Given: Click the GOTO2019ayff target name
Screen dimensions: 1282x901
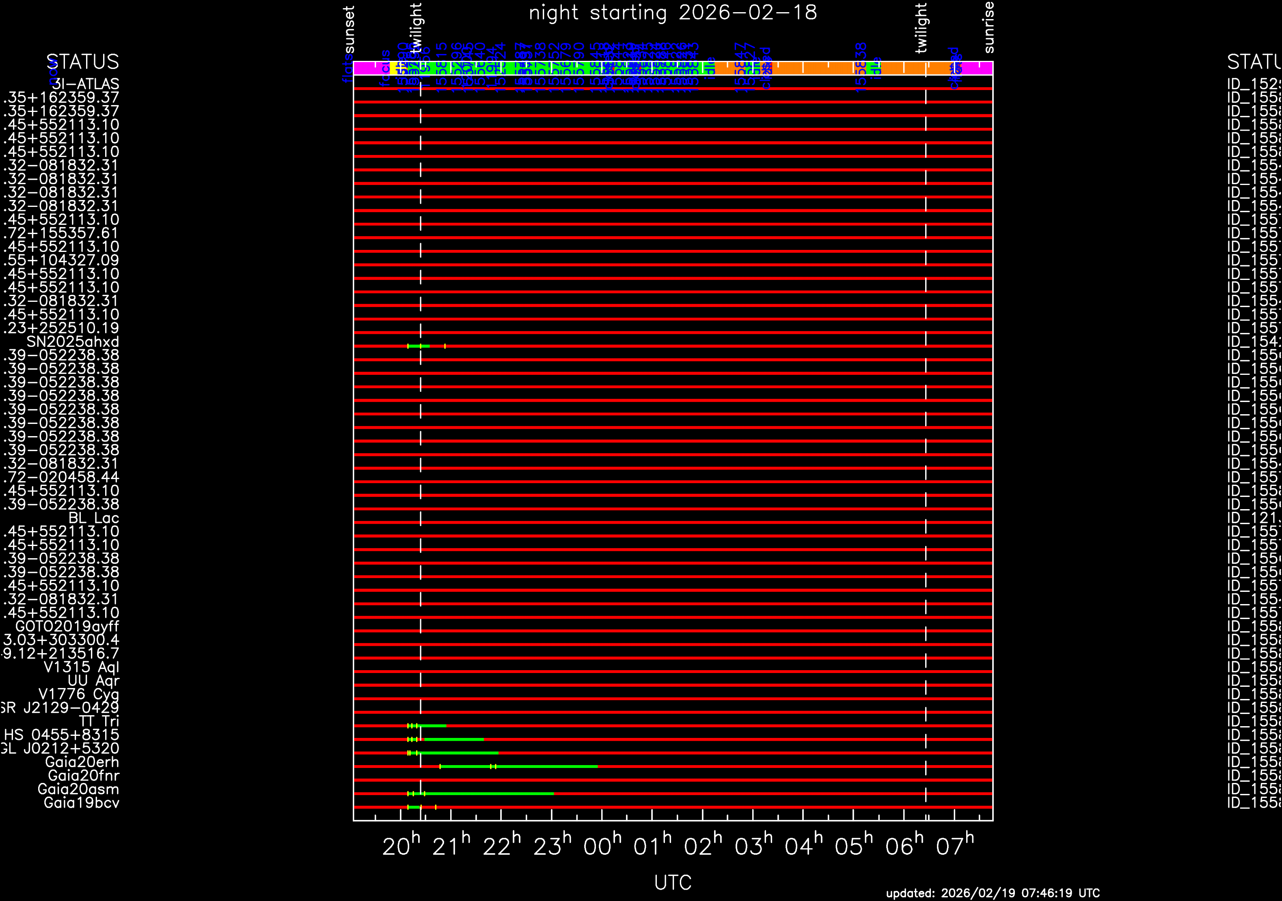Looking at the screenshot, I should [x=67, y=626].
